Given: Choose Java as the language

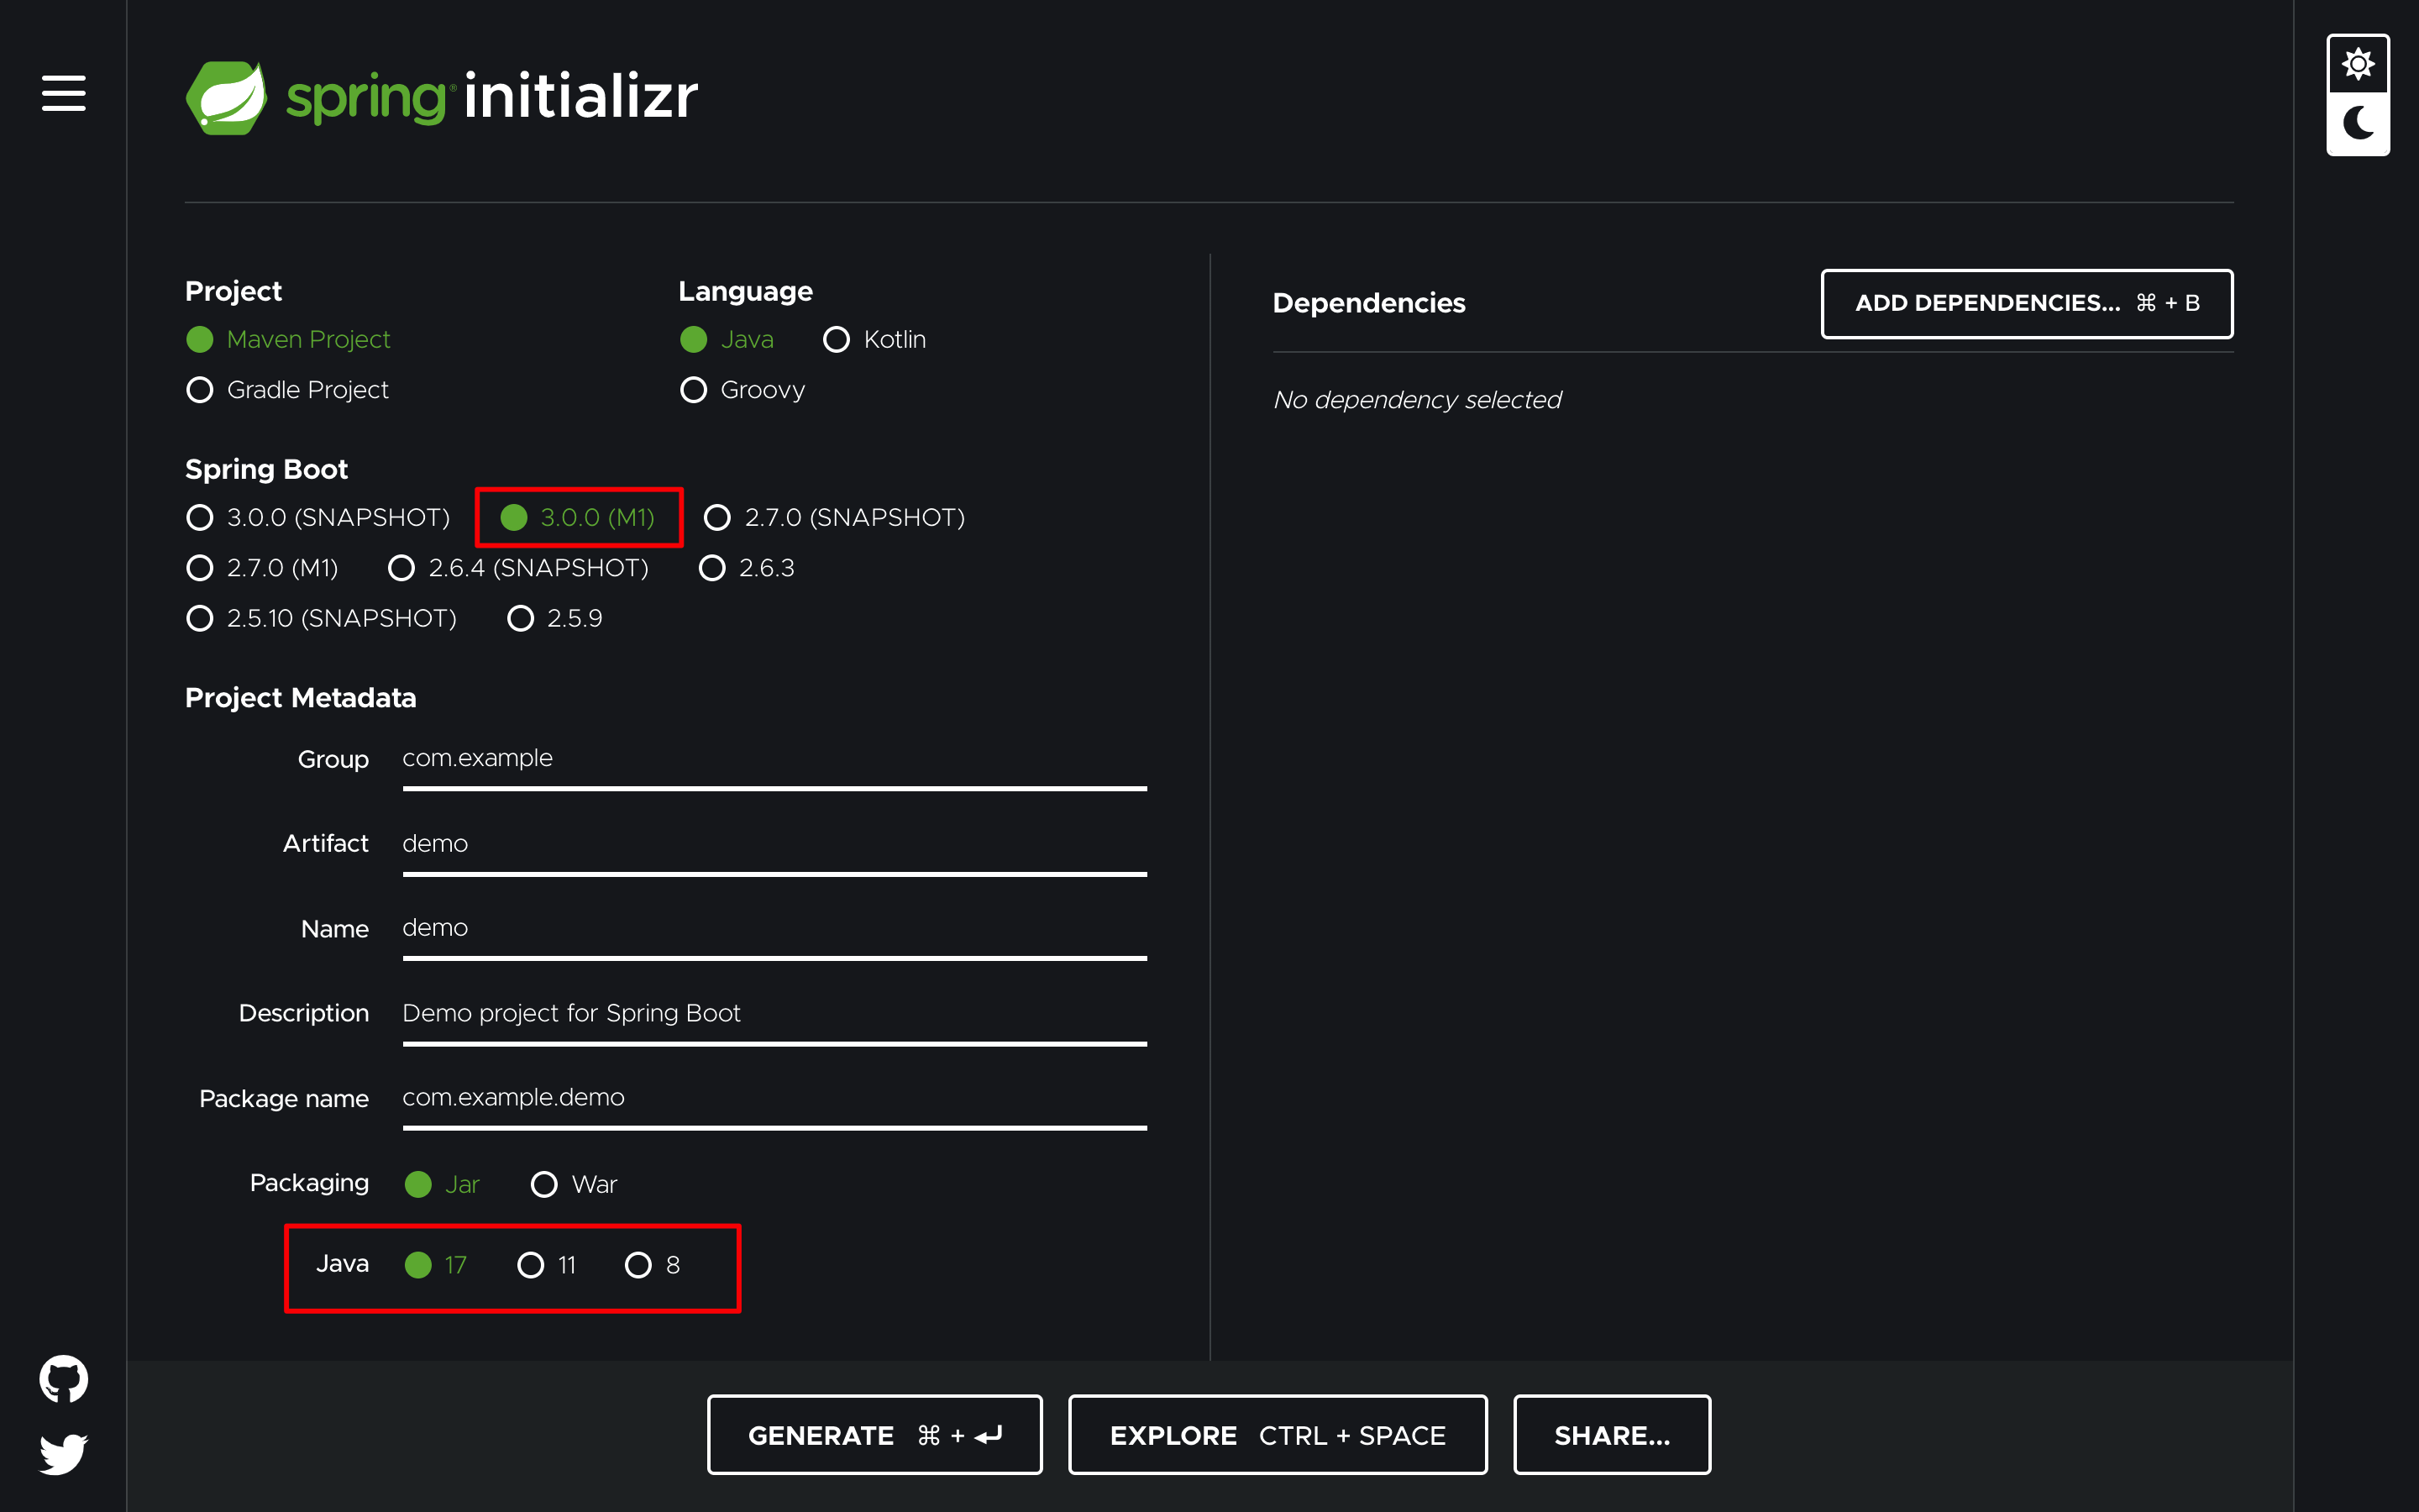Looking at the screenshot, I should (727, 339).
